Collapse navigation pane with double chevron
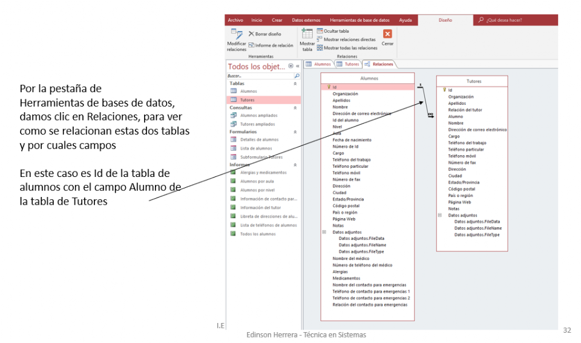 (x=298, y=66)
